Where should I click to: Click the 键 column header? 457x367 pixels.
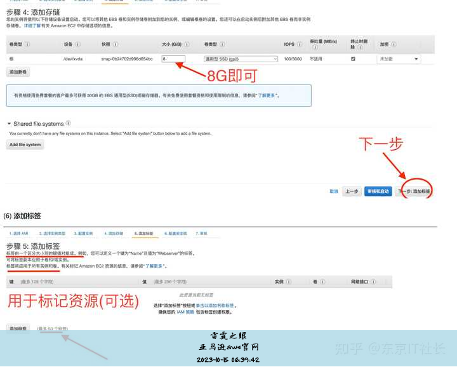11,282
